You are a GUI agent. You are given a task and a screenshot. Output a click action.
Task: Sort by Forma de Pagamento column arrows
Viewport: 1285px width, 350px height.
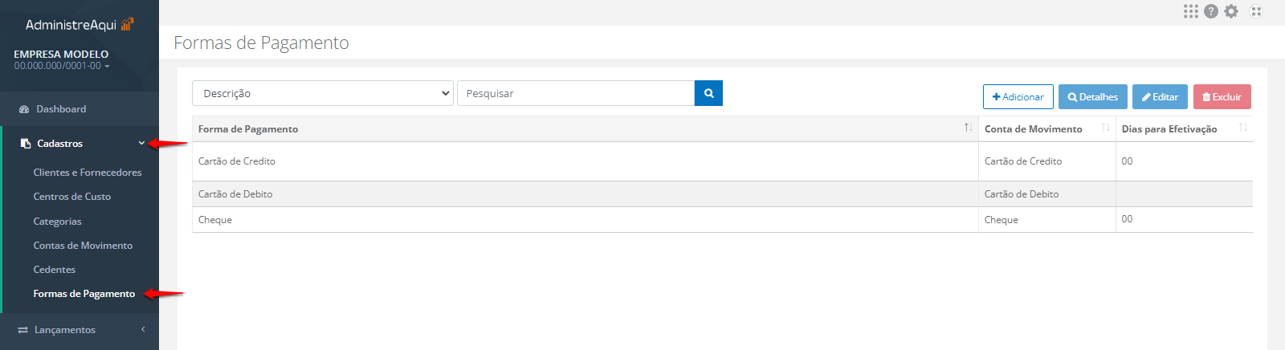point(969,128)
